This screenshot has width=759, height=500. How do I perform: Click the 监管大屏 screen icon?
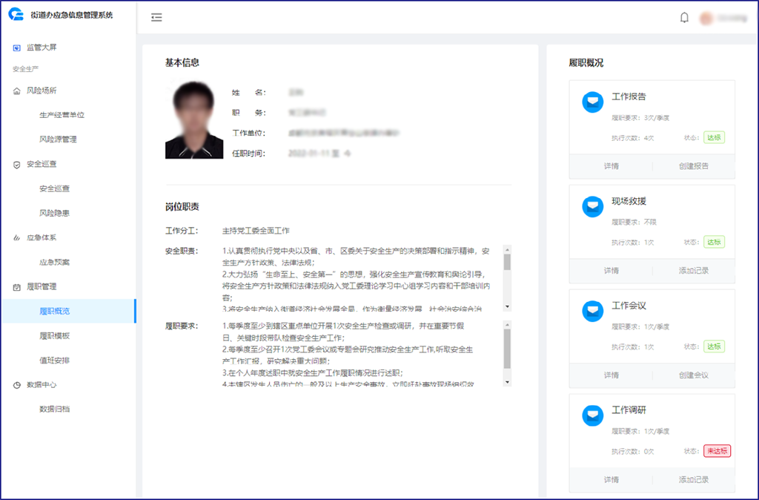[x=16, y=47]
